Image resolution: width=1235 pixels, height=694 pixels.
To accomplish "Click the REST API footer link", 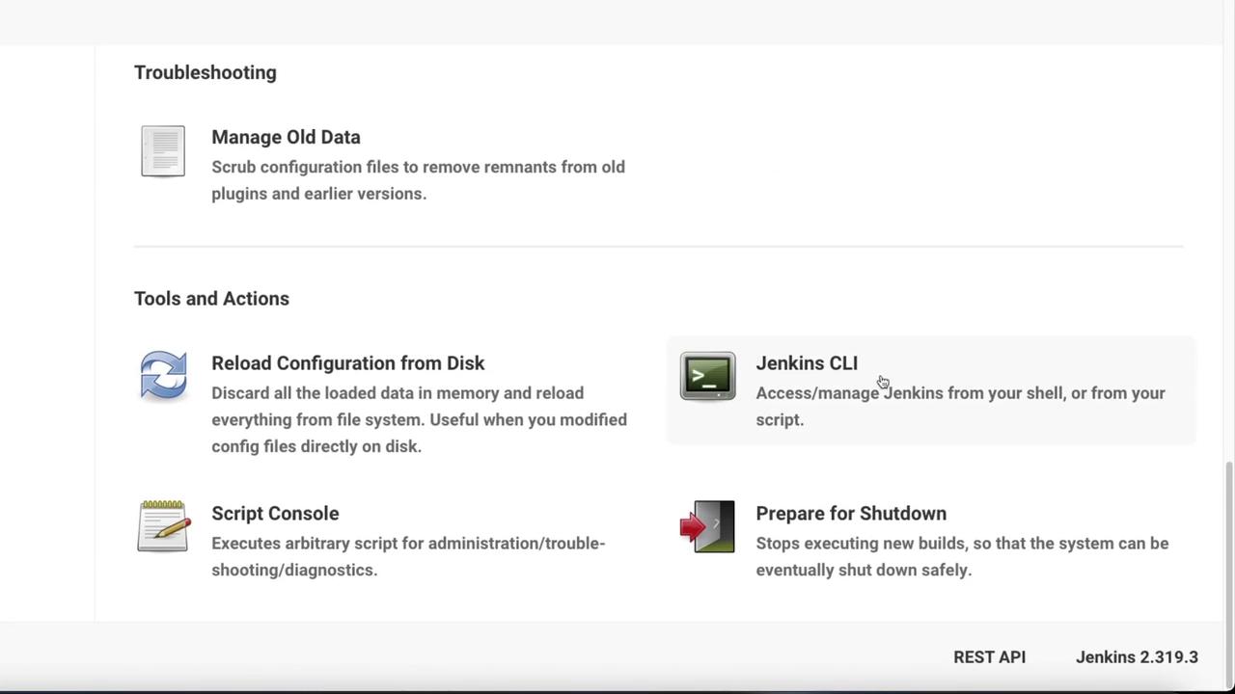I will tap(989, 657).
